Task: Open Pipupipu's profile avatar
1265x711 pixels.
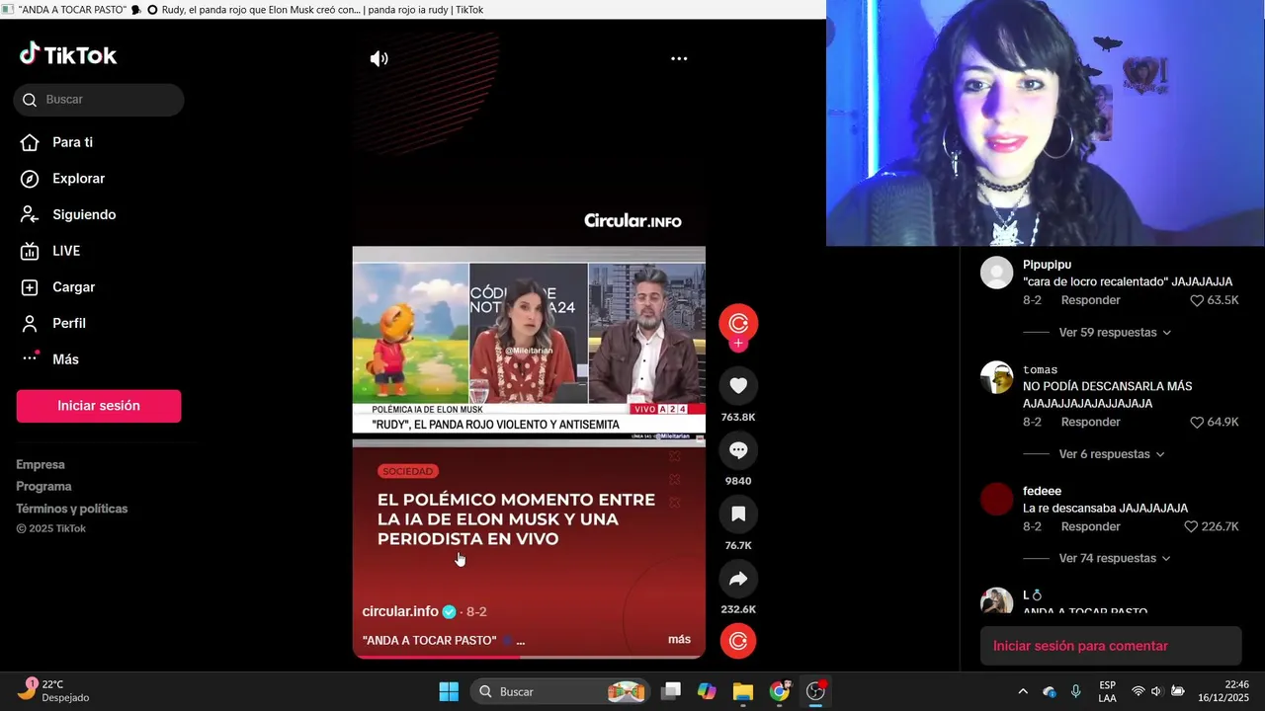Action: click(996, 273)
